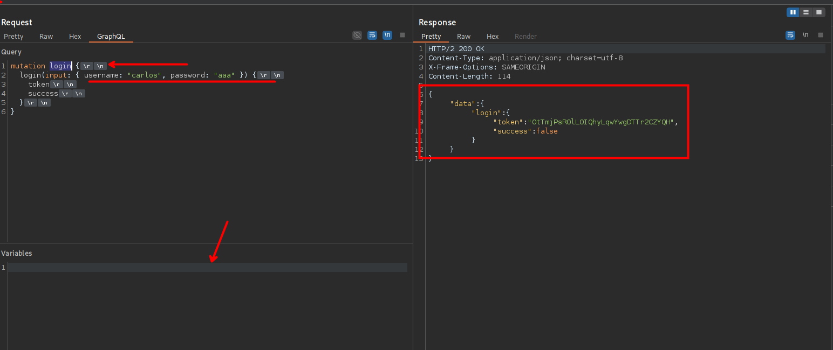Image resolution: width=833 pixels, height=350 pixels.
Task: Open the Request Raw tab
Action: pos(46,37)
